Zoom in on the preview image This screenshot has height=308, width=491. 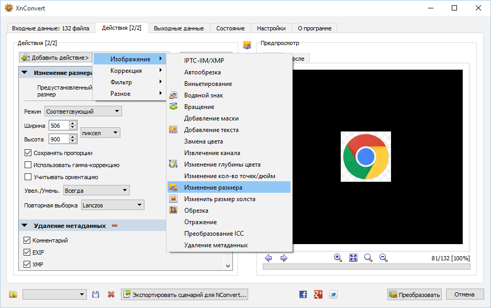338,258
